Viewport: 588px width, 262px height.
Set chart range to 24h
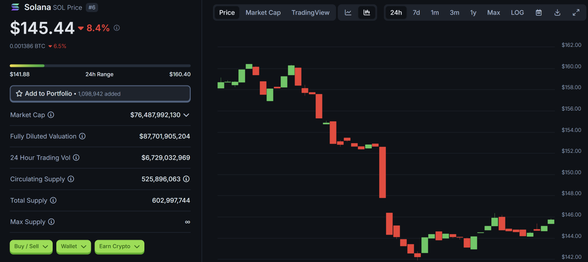coord(396,13)
